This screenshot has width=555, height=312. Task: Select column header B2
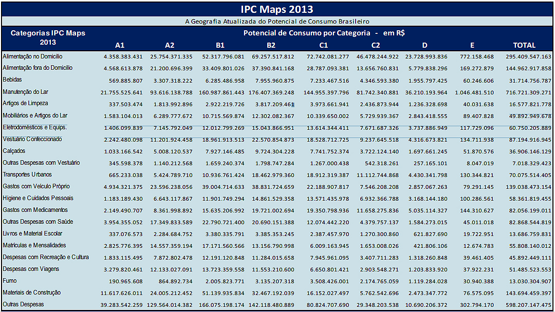point(271,45)
